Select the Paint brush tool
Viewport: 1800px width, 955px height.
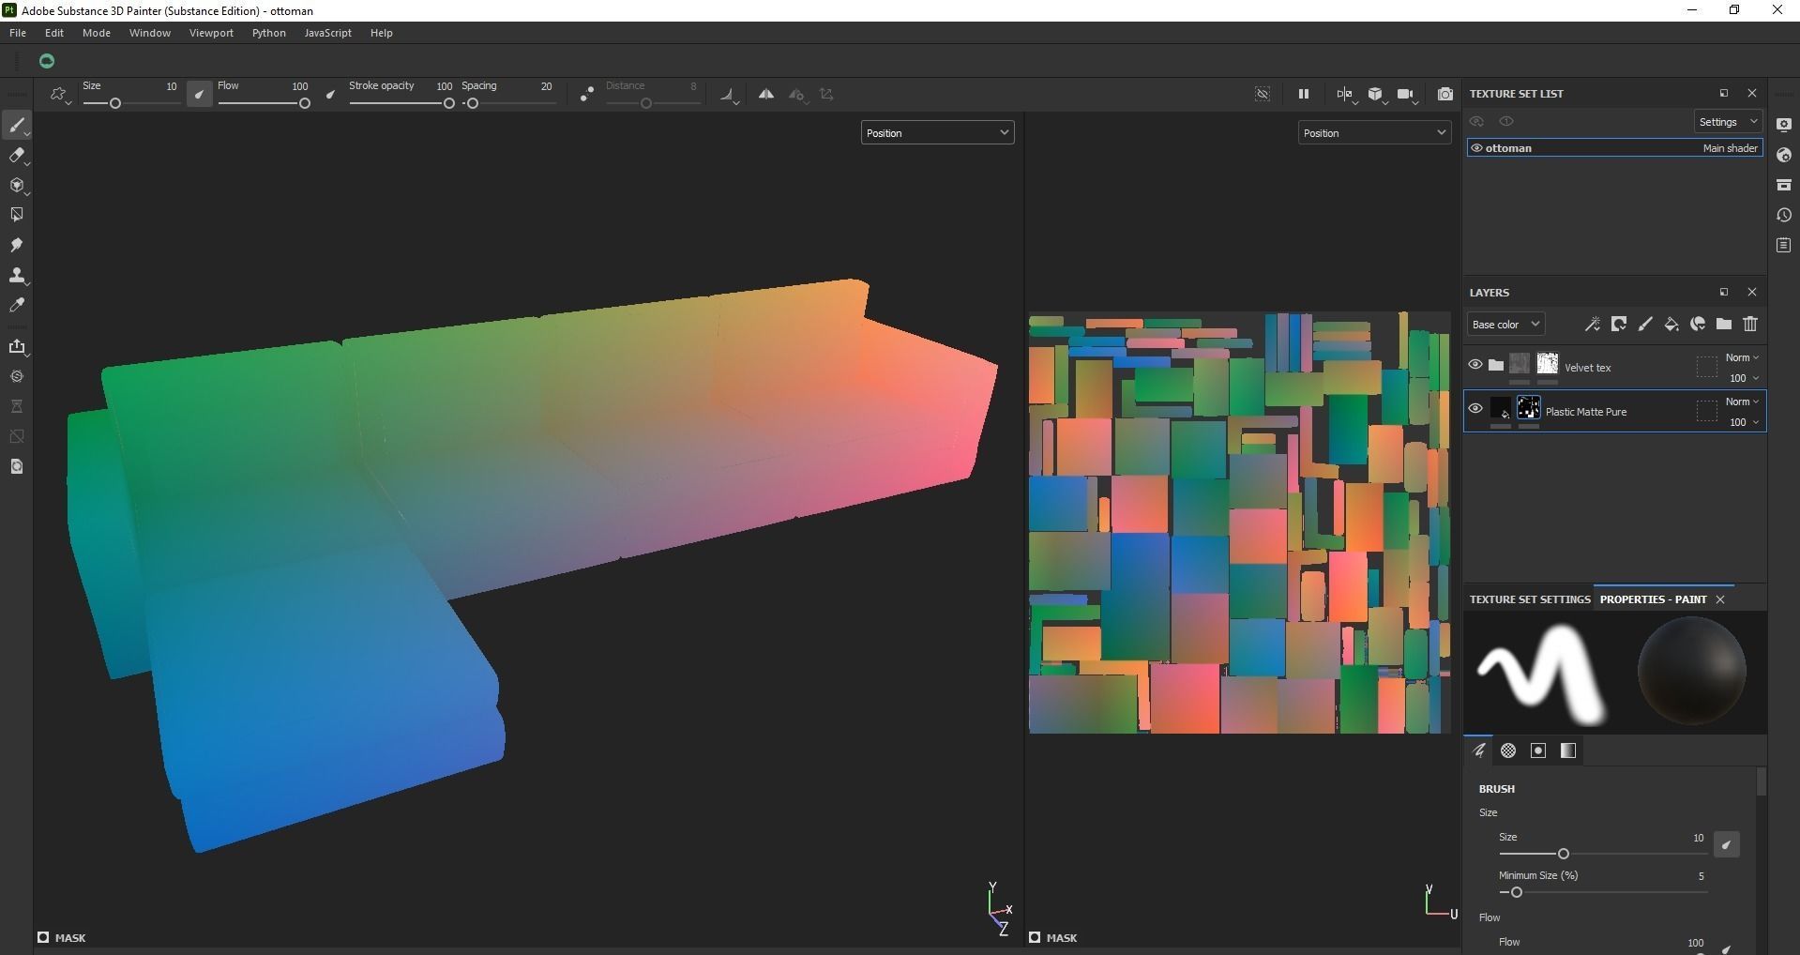coord(17,125)
